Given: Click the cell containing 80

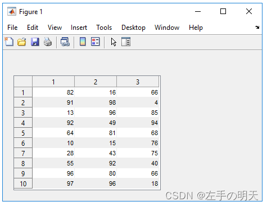Looking at the screenshot, I should pyautogui.click(x=96, y=173).
